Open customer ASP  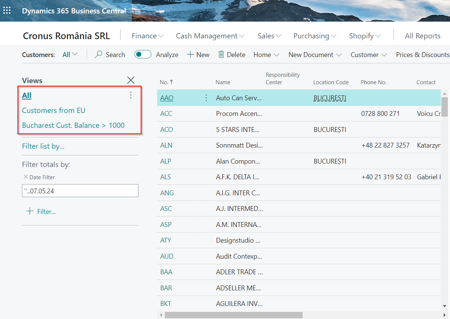166,225
